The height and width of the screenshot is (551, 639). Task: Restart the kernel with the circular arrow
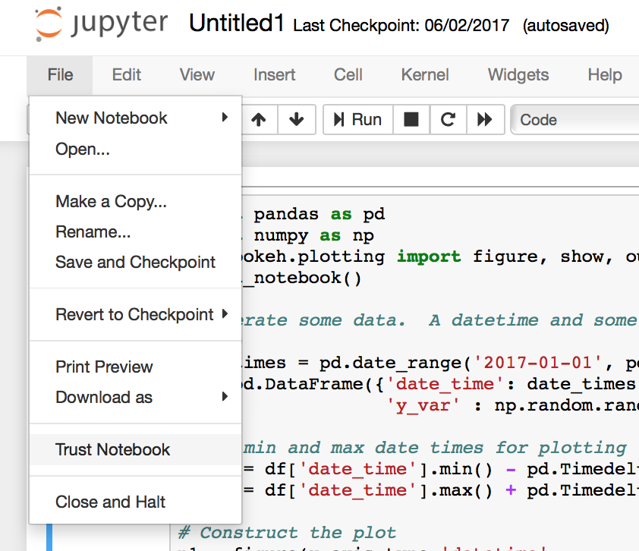tap(448, 119)
